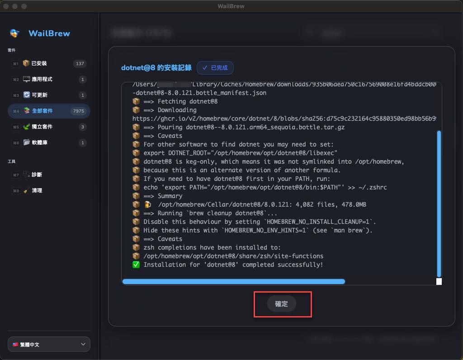Click the 可更新 refresh arrows icon
Screen dimensions: 463x360
pyautogui.click(x=27, y=95)
